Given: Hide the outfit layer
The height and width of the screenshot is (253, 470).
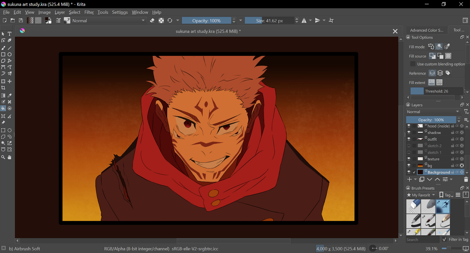Looking at the screenshot, I should click(409, 139).
